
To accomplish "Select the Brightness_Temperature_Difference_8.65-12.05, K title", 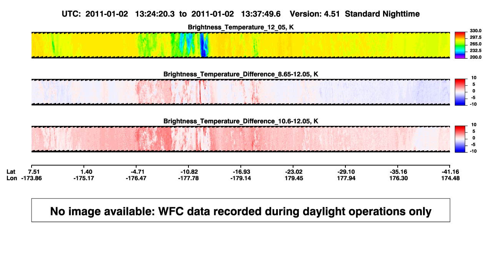I will [241, 74].
